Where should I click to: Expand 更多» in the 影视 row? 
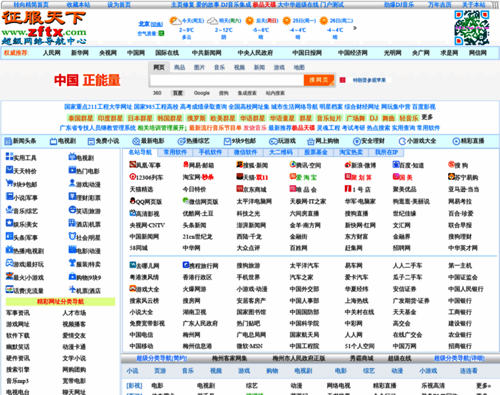click(484, 385)
